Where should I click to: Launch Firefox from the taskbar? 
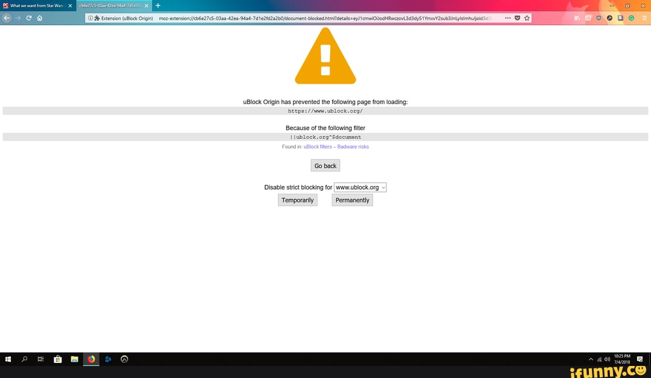[x=91, y=359]
